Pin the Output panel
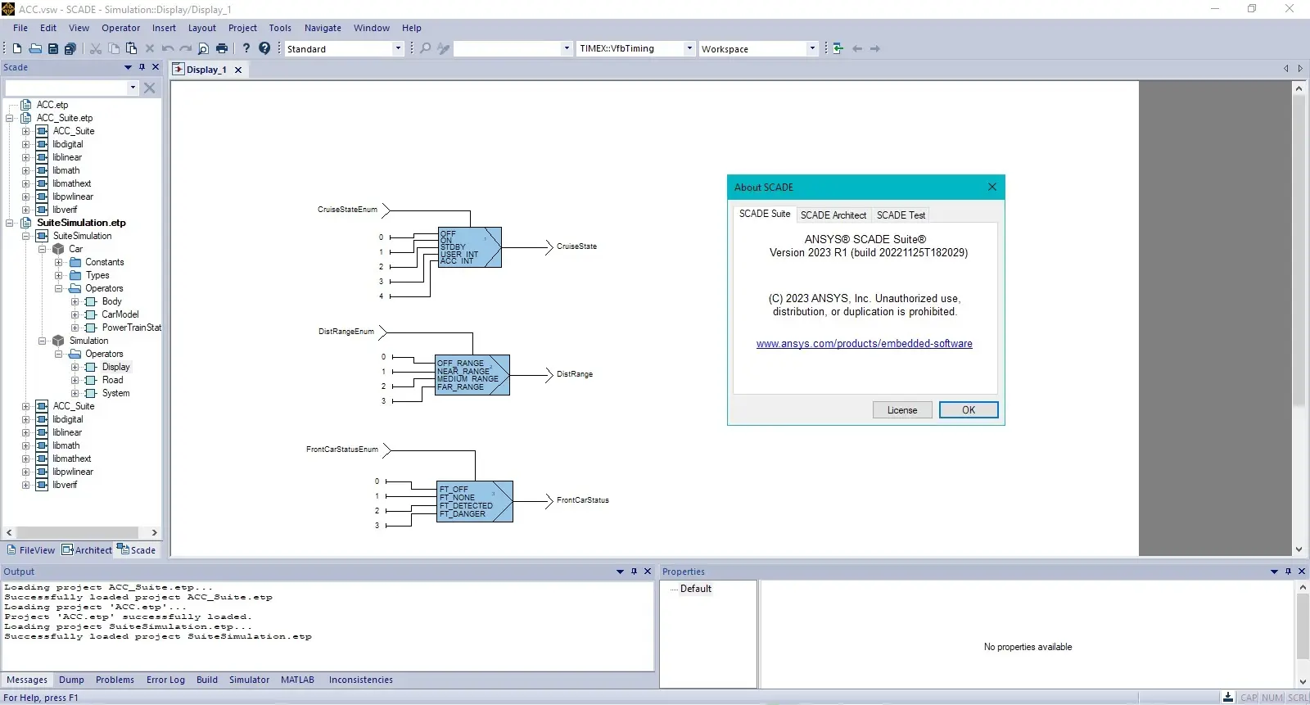This screenshot has height=705, width=1310. pos(634,572)
